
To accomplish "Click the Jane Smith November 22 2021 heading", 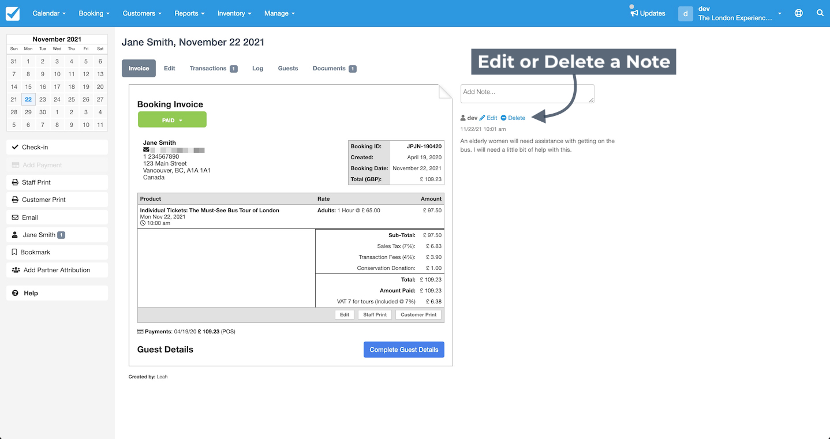I will click(x=193, y=42).
